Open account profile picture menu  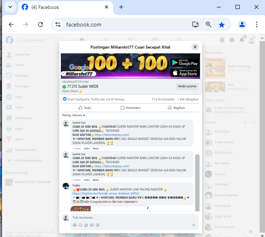[252, 40]
